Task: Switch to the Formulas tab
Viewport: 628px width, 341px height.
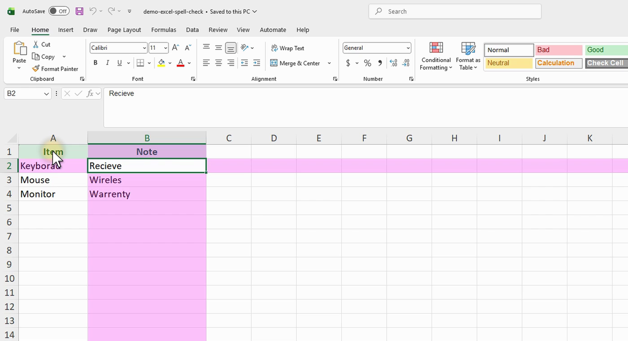Action: [x=164, y=30]
